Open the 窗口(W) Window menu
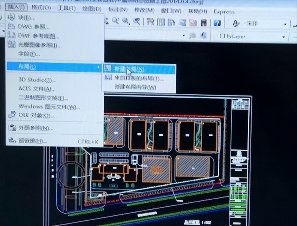297x226 pixels. (171, 11)
